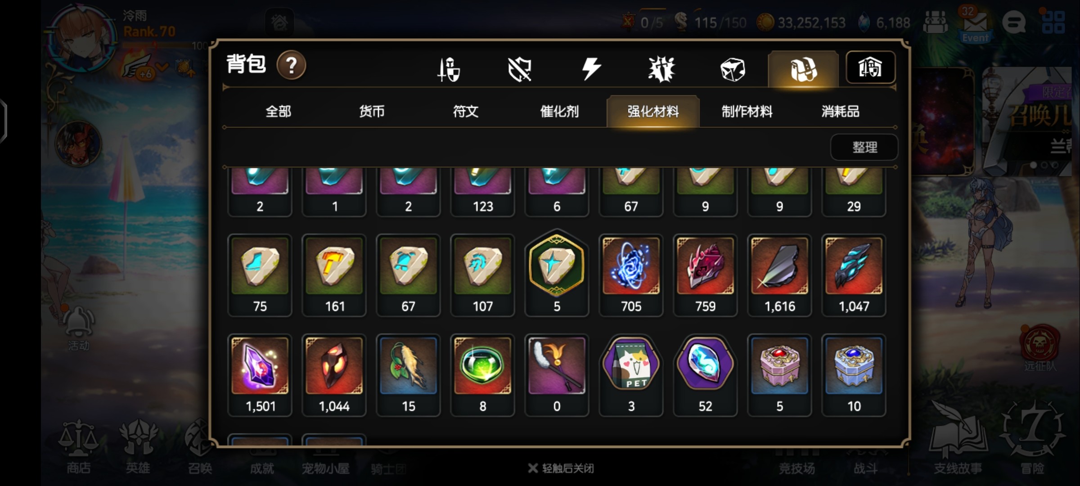
Task: Switch to the 货币 tab
Action: point(372,111)
